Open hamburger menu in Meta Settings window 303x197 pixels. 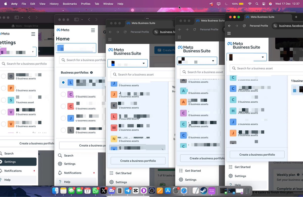click(x=33, y=34)
